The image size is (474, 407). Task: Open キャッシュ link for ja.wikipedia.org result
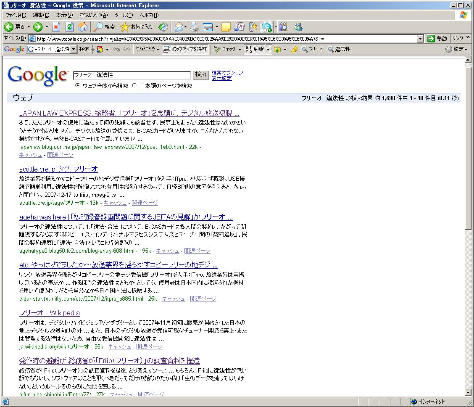(x=120, y=346)
